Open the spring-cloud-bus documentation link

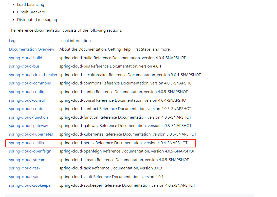tap(24, 66)
